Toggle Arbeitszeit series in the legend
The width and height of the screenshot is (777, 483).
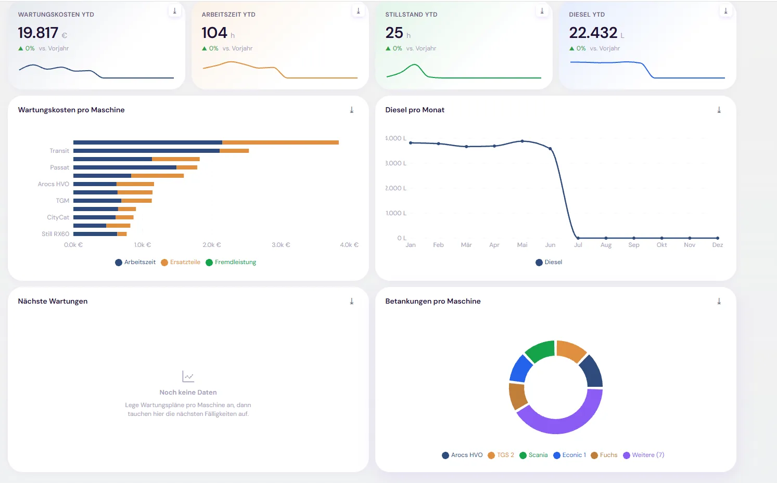click(135, 262)
